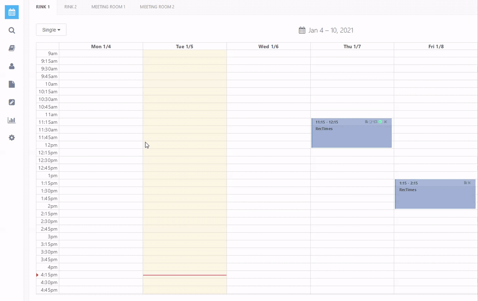The width and height of the screenshot is (478, 301).
Task: Select the Monday 10am time slot
Action: 101,84
